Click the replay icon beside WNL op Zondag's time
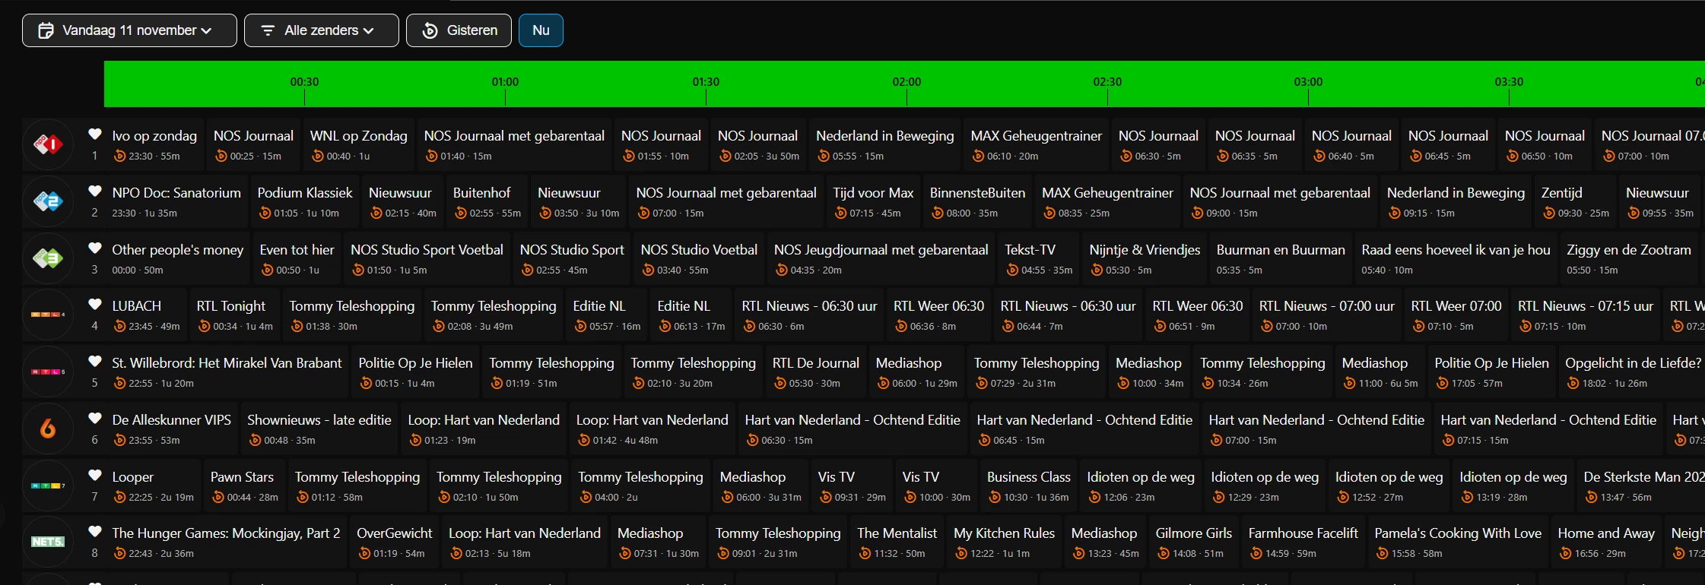The height and width of the screenshot is (585, 1705). 318,157
